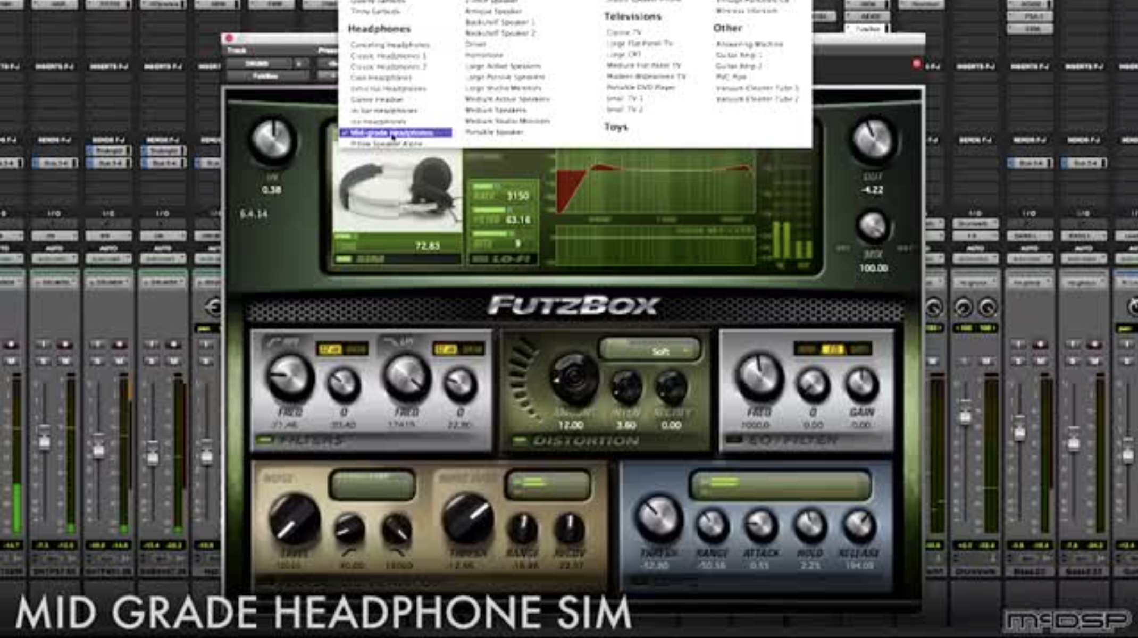Click the LO-FI RATE value 3150
1138x638 pixels.
517,196
